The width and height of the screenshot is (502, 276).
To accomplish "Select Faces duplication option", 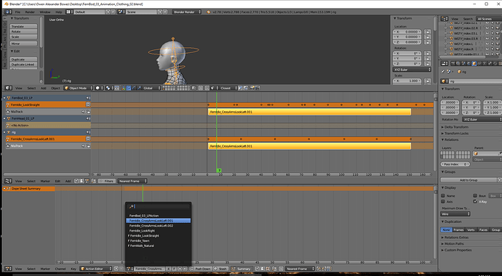I will pos(483,230).
